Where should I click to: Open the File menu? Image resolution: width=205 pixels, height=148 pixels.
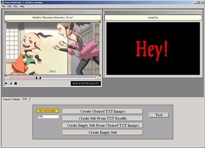click(x=4, y=6)
